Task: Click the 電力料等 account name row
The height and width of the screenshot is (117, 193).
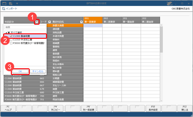Action: click(65, 68)
